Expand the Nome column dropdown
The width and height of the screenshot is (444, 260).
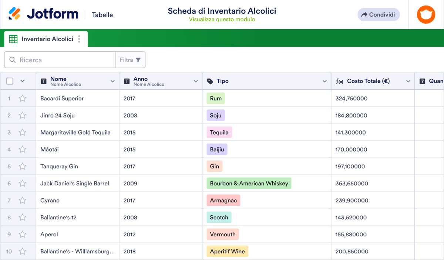(112, 81)
